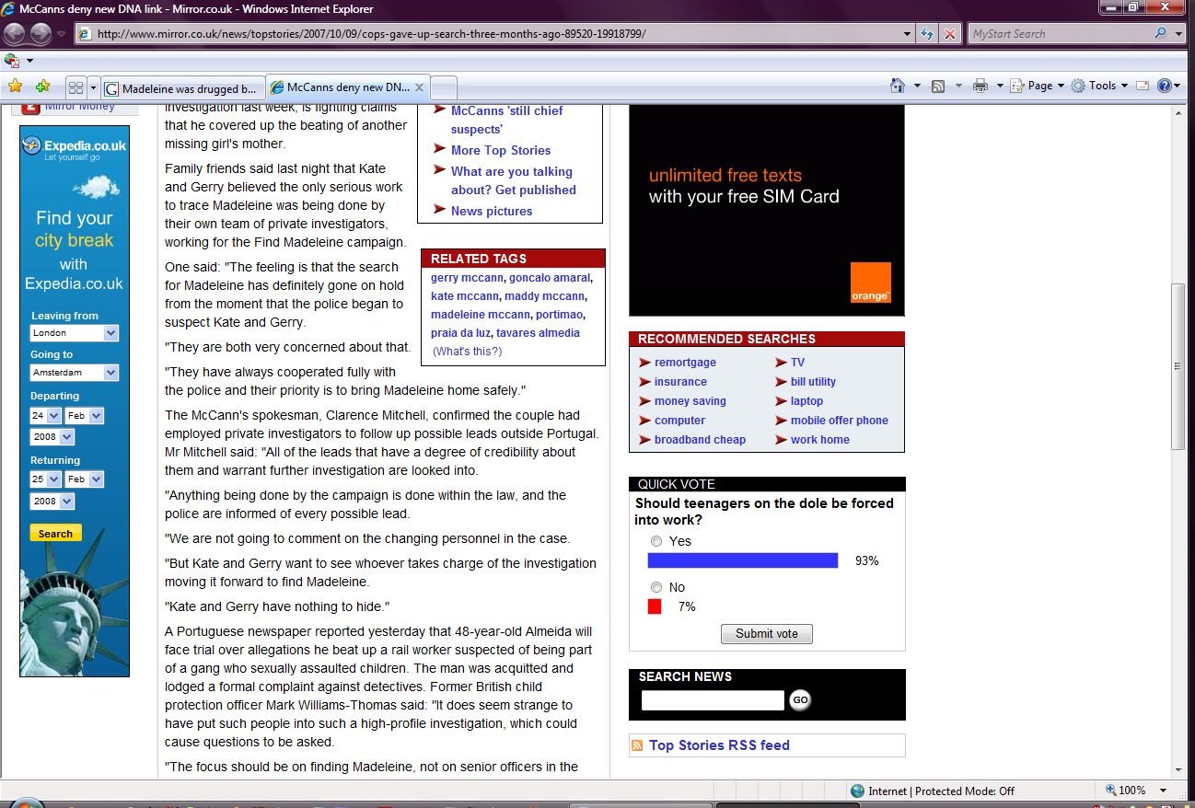Switch to the Madeleine was drugged tab

tap(181, 88)
